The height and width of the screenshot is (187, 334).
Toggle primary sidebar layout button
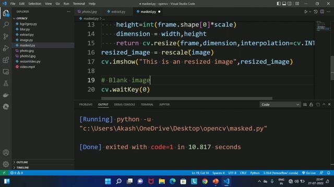coord(279,4)
